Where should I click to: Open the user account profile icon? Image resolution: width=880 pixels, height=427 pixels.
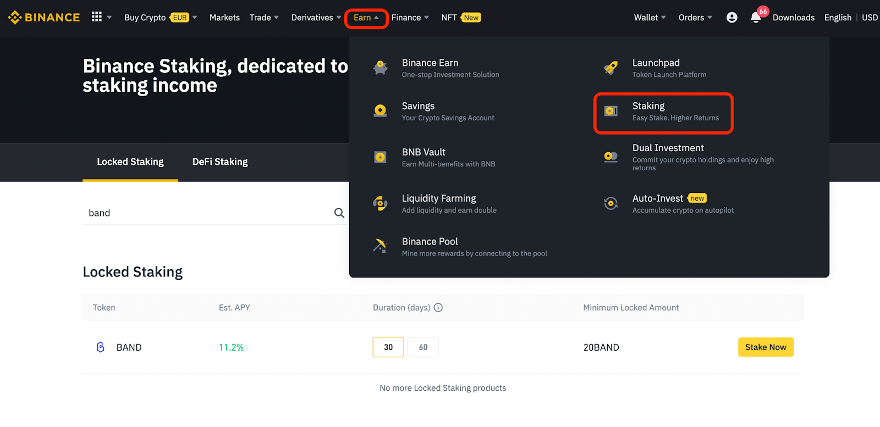pos(732,18)
